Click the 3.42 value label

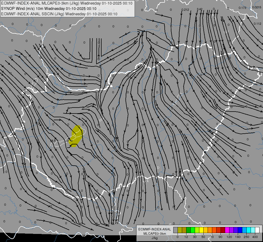coord(200,9)
